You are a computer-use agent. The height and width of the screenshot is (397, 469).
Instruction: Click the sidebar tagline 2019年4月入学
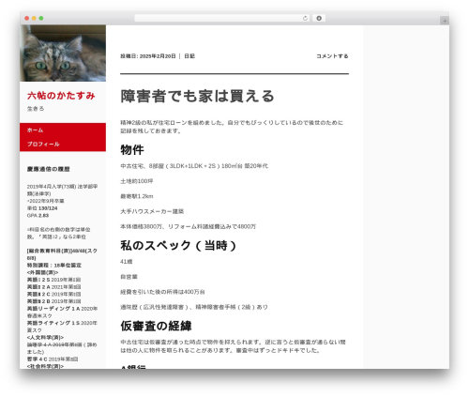[62, 190]
